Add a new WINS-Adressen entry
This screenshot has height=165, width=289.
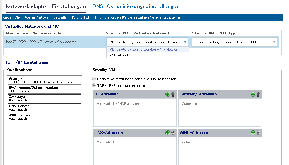[253, 133]
